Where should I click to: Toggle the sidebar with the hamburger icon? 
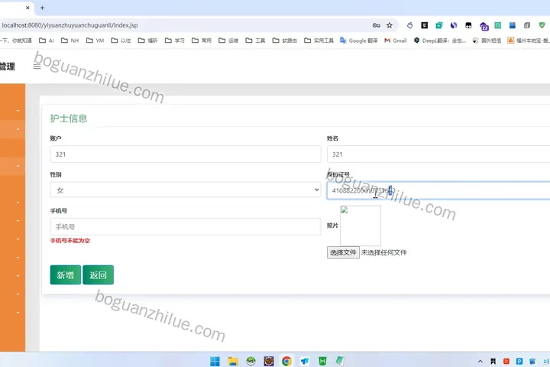coord(37,67)
